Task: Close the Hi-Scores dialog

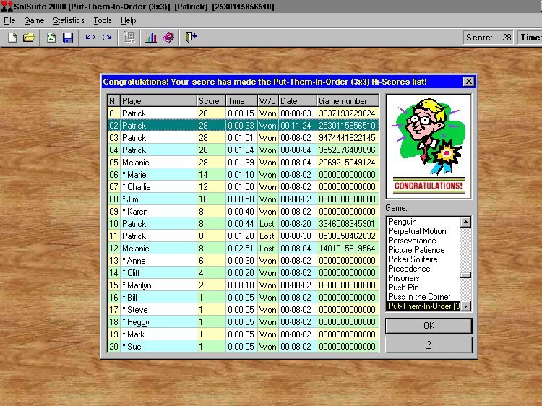Action: click(x=468, y=81)
